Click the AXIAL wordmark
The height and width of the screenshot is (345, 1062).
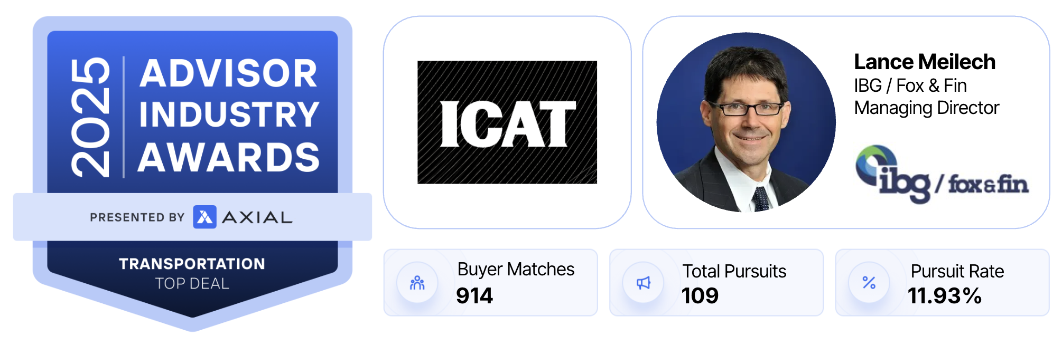257,217
